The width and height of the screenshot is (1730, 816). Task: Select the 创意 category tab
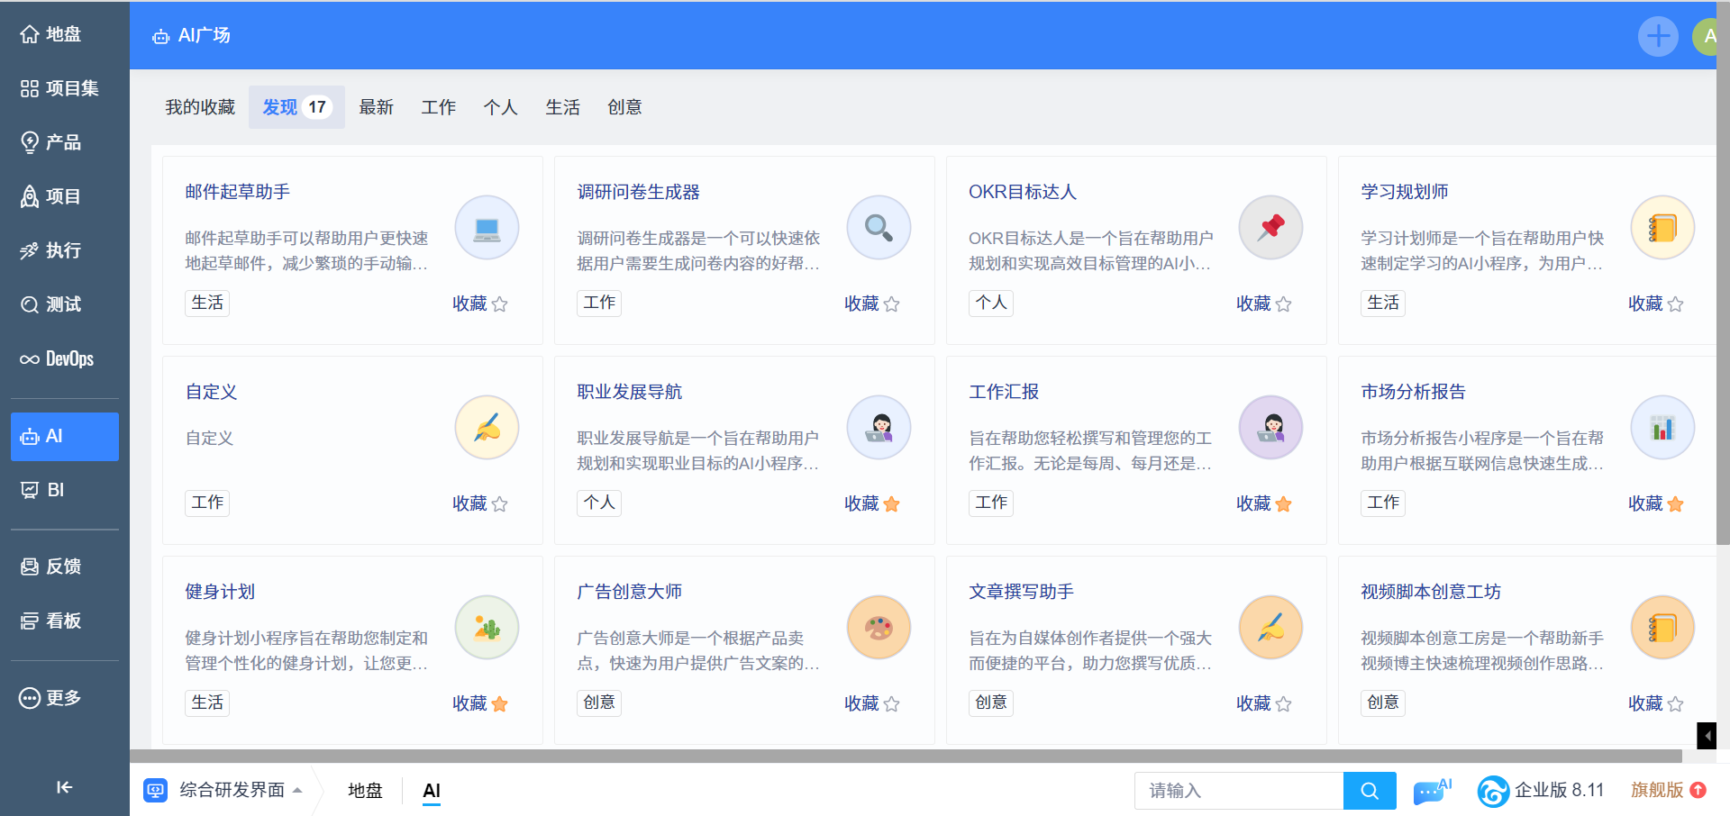point(624,107)
